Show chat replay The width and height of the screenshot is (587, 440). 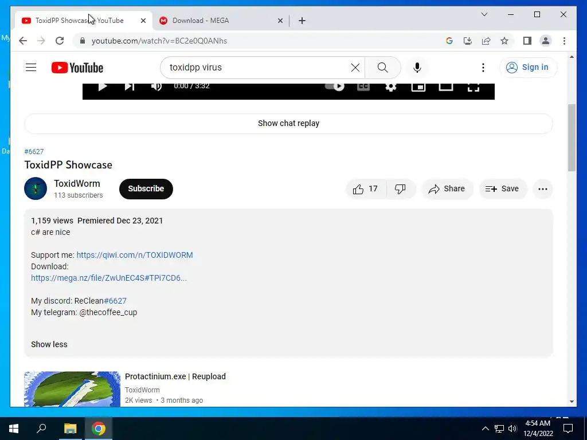pyautogui.click(x=288, y=124)
